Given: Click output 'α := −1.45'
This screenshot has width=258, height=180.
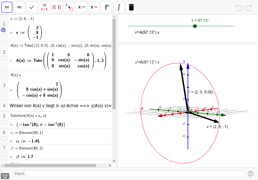Looking at the screenshot, I should point(28,141).
